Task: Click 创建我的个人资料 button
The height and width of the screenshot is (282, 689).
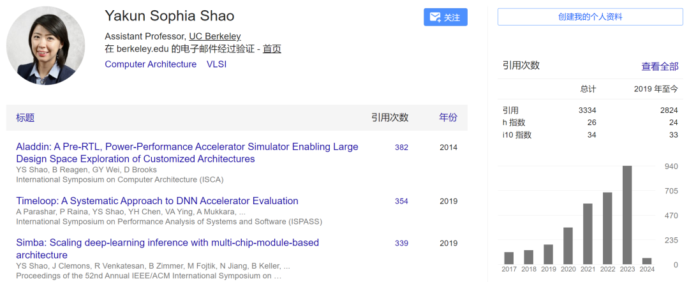Action: [590, 17]
